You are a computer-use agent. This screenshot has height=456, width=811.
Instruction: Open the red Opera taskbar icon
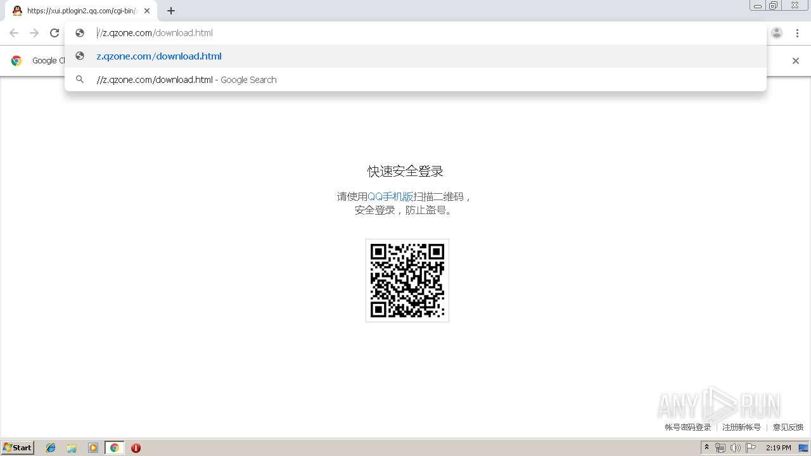pyautogui.click(x=136, y=448)
